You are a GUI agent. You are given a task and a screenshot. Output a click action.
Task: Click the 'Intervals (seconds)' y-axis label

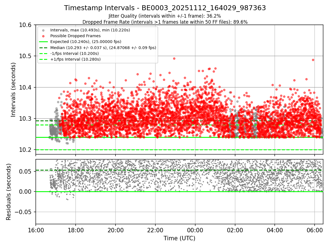13,90
